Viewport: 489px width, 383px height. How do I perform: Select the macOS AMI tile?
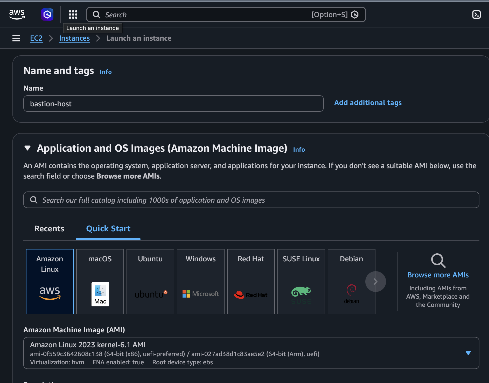coord(100,281)
